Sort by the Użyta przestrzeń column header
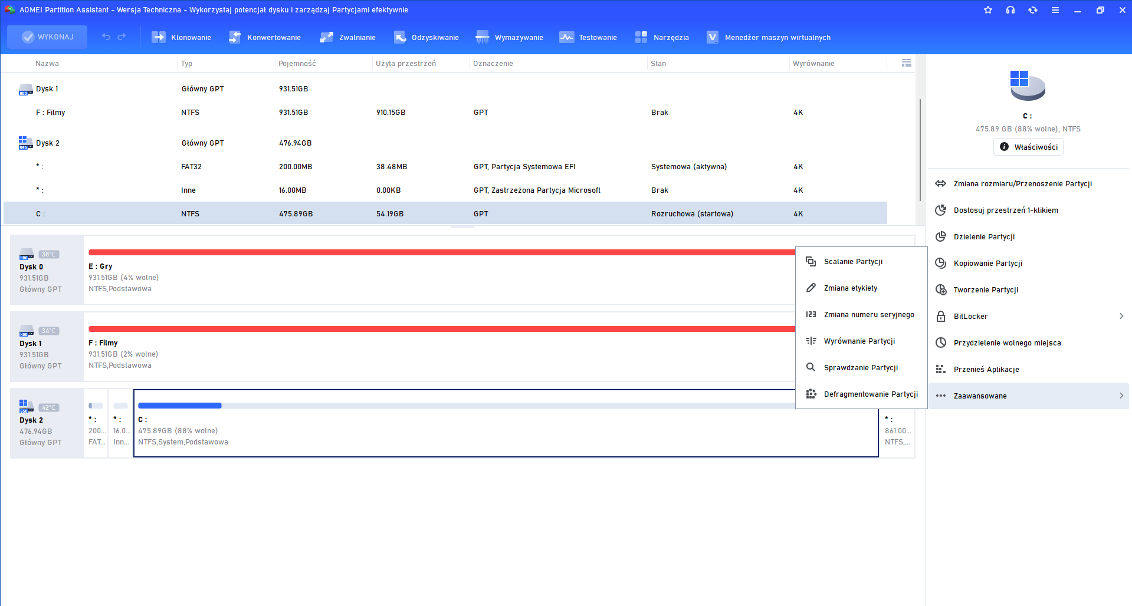This screenshot has width=1132, height=606. click(x=406, y=63)
